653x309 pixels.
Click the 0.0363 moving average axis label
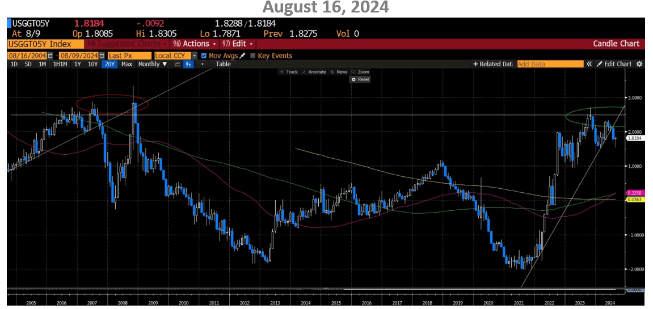[635, 200]
